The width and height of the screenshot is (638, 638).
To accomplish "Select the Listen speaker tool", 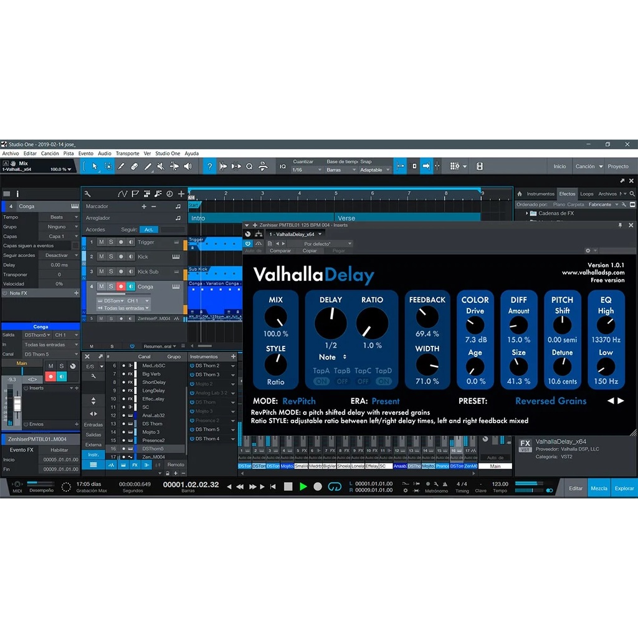I will 188,166.
